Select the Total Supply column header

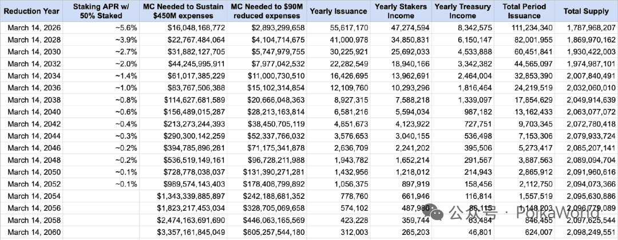586,11
